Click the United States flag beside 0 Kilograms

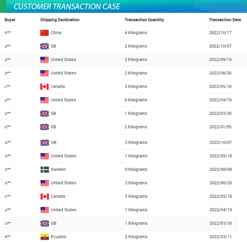[44, 100]
